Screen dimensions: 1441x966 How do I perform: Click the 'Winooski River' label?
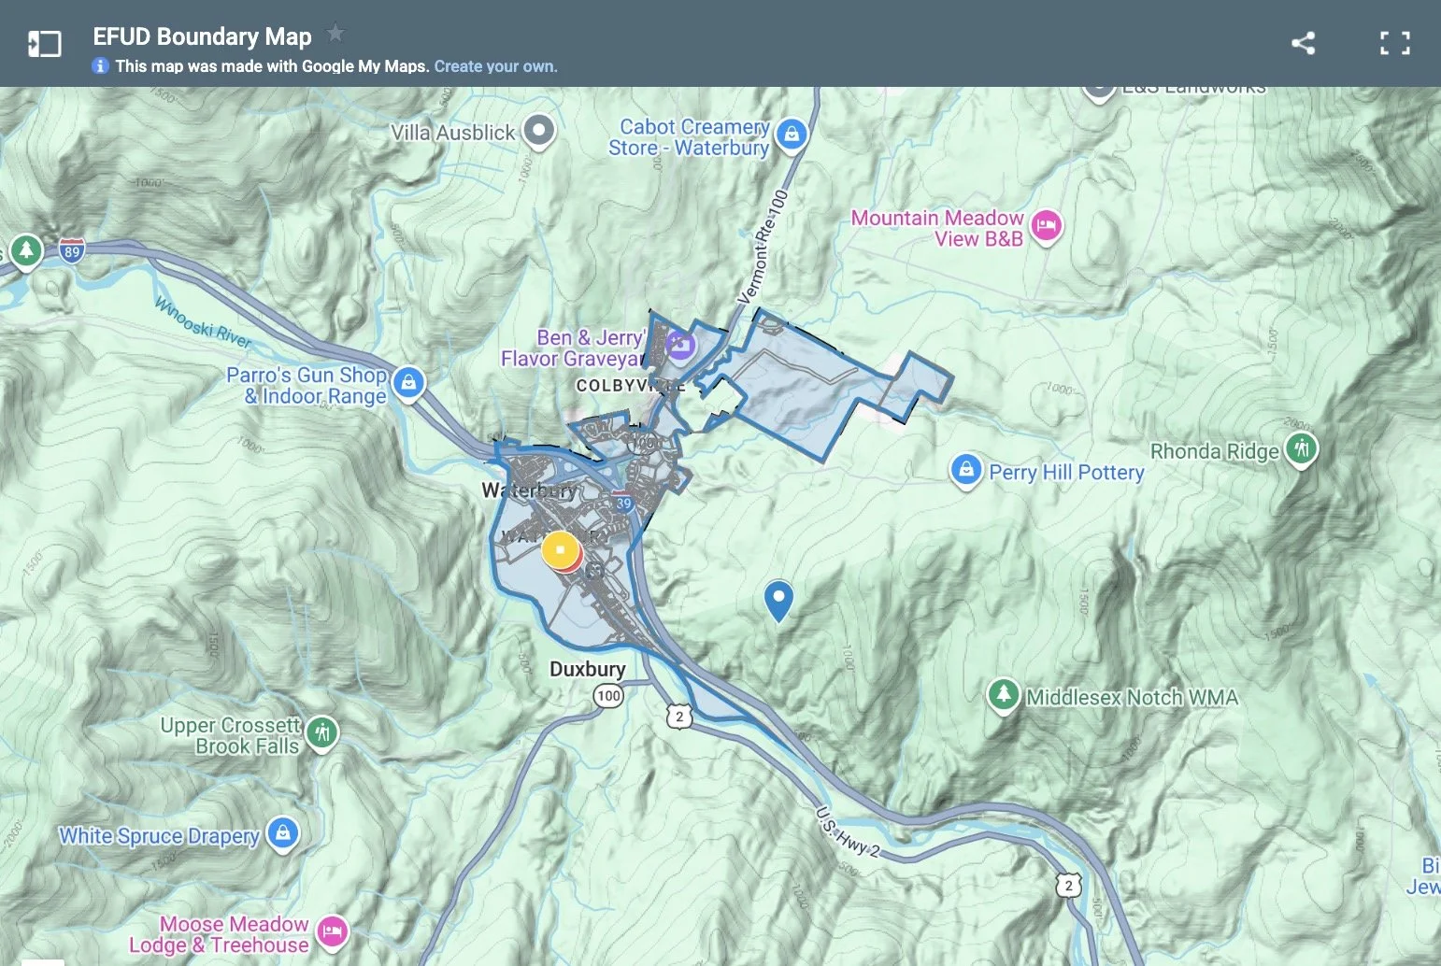pyautogui.click(x=203, y=322)
